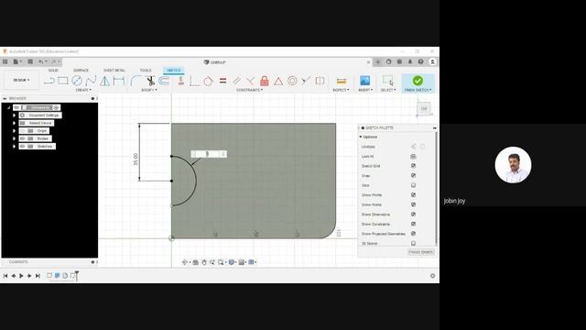
Task: Apply the Concentric constraint
Action: click(292, 81)
